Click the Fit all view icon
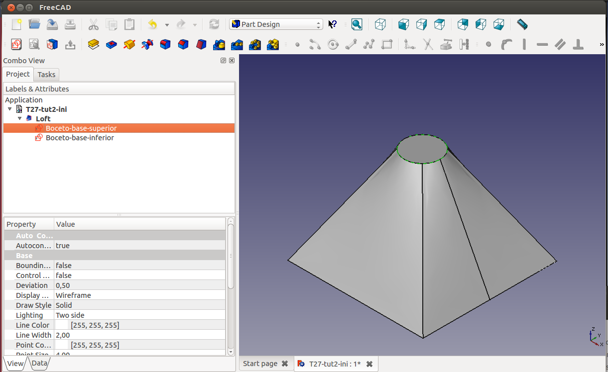 [x=357, y=24]
